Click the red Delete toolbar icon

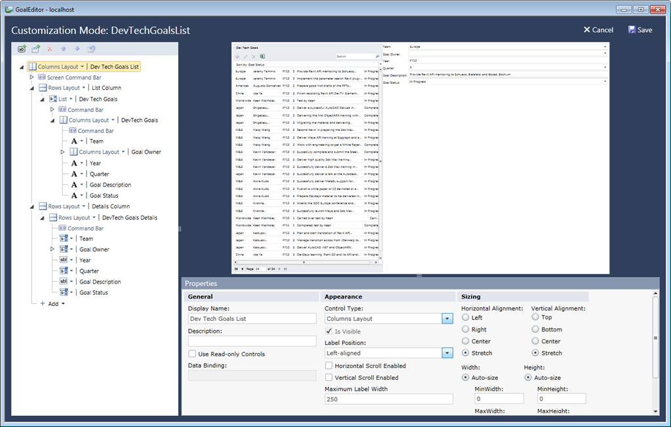(50, 48)
